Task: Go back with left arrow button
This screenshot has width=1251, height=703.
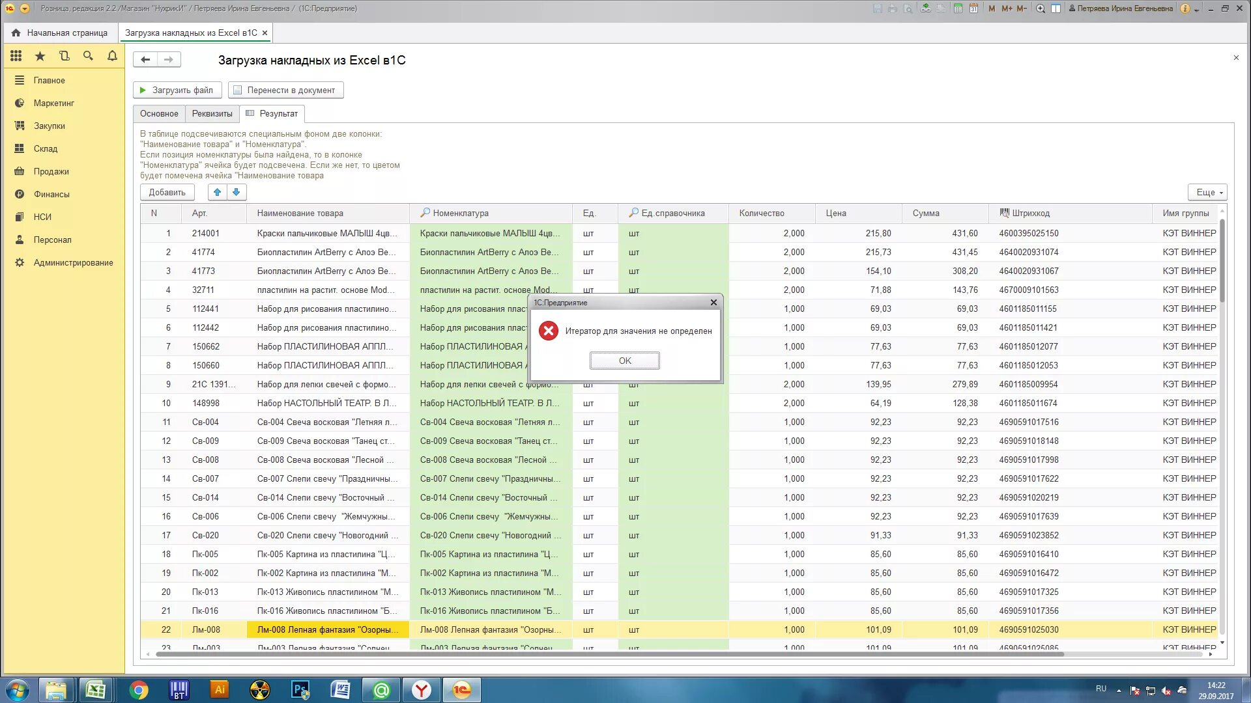Action: (145, 59)
